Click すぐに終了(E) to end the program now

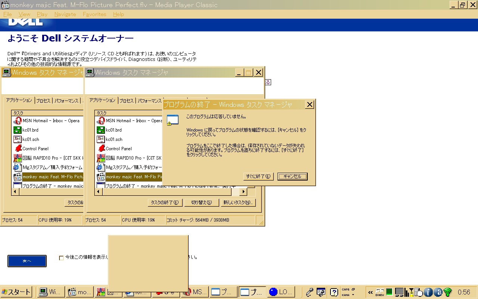258,176
